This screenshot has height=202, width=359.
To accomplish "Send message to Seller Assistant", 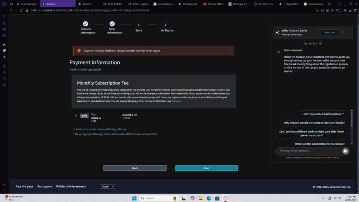I will (x=345, y=151).
